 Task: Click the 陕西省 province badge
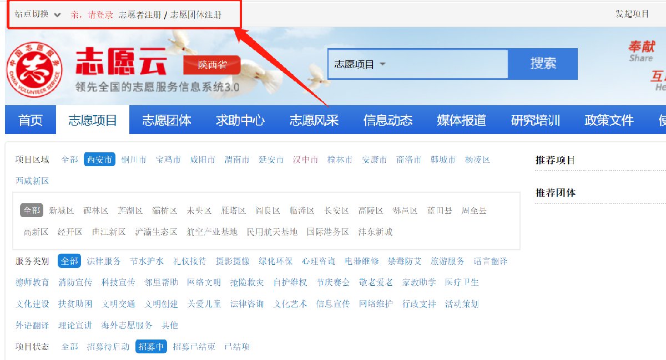point(212,65)
